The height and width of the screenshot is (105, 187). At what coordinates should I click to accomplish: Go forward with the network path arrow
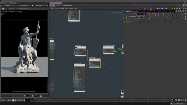(53, 5)
